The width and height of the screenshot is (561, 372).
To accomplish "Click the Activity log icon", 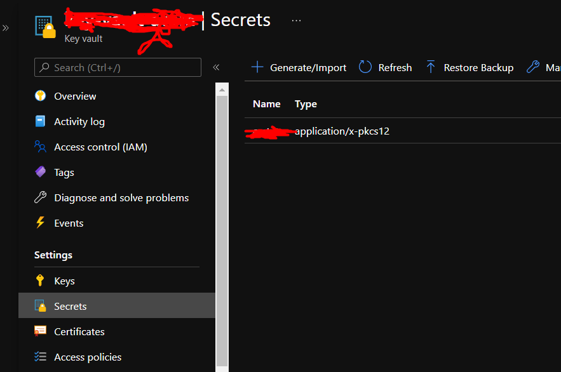I will [x=41, y=121].
